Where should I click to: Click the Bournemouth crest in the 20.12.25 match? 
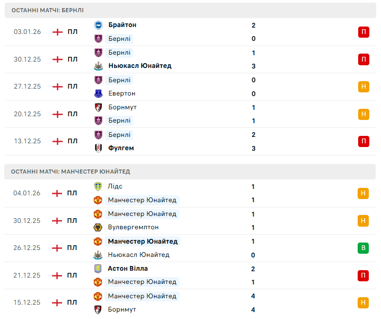pyautogui.click(x=98, y=107)
